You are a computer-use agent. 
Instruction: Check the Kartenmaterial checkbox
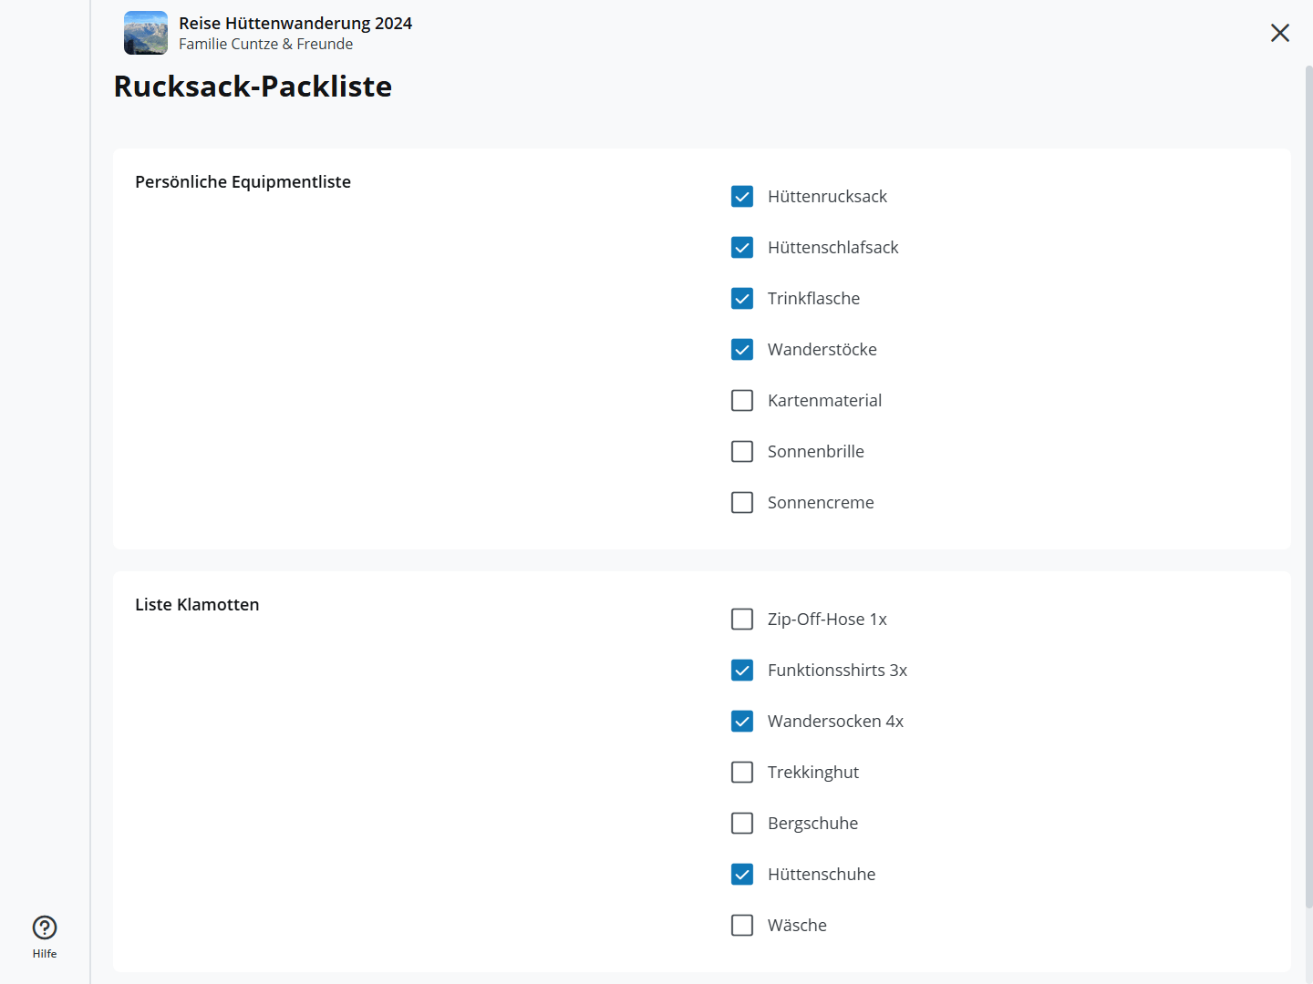[742, 401]
